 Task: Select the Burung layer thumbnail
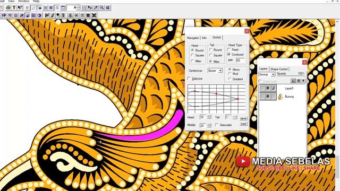point(280,97)
